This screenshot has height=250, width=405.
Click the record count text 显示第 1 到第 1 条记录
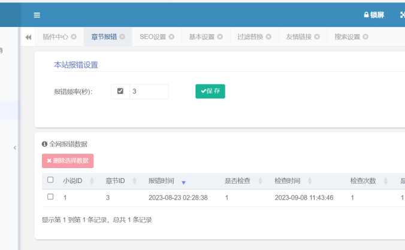point(74,220)
